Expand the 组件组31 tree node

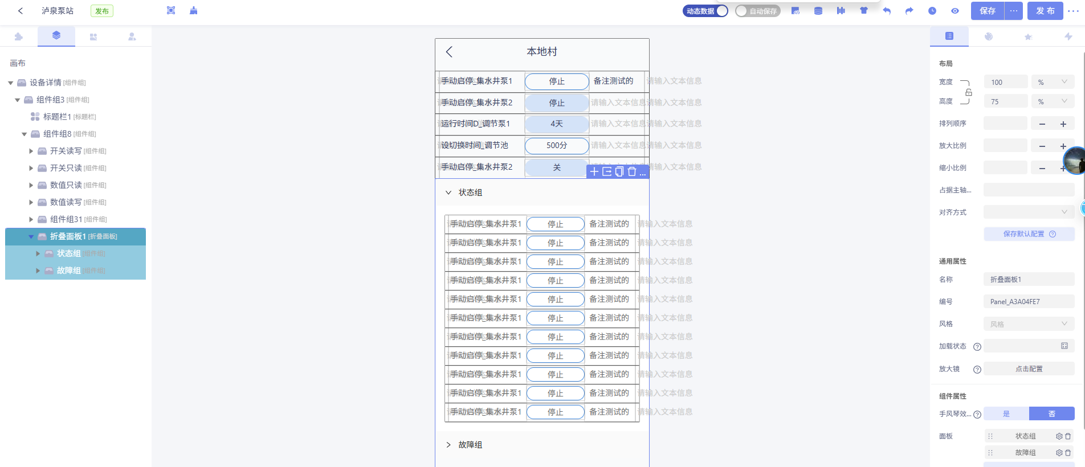click(31, 220)
